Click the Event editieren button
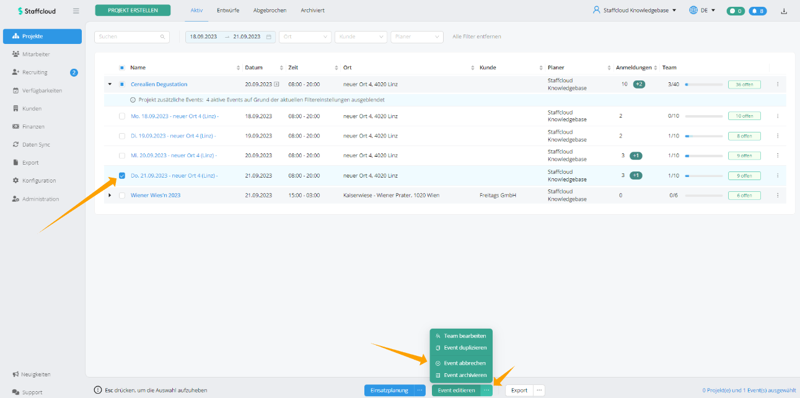The width and height of the screenshot is (800, 398). coord(456,391)
